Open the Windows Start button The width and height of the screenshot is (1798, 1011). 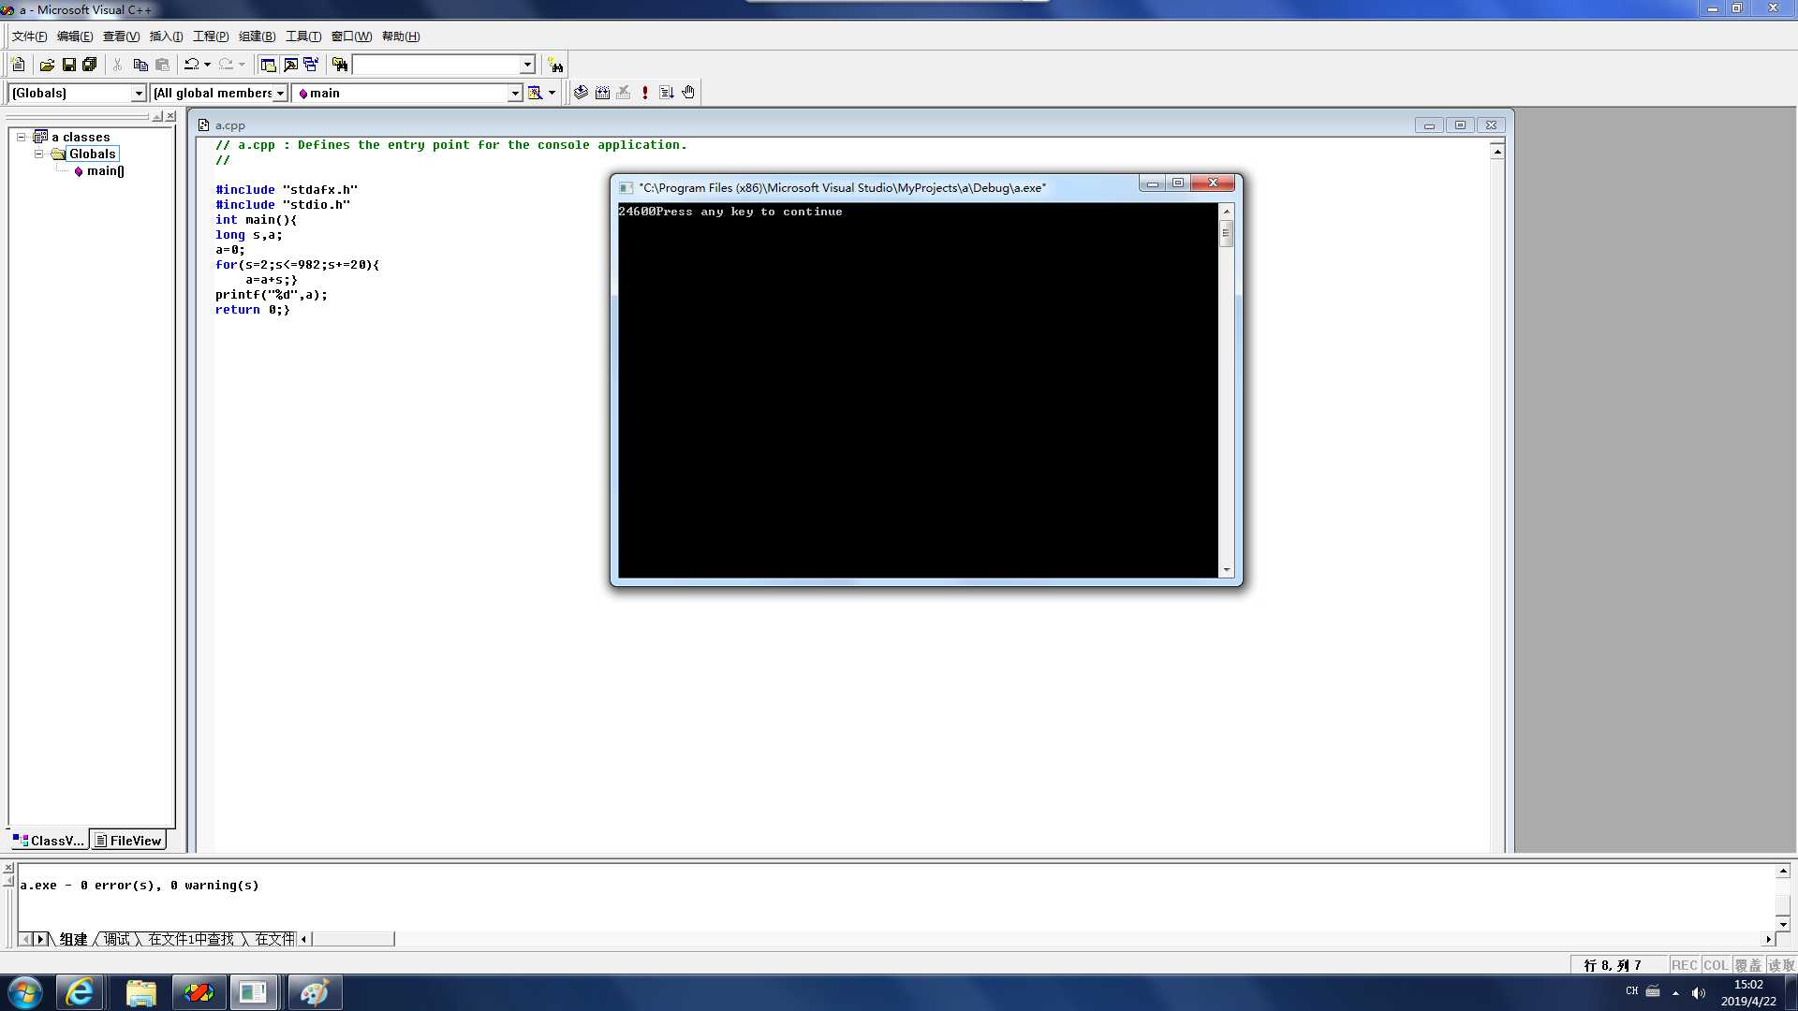tap(24, 992)
